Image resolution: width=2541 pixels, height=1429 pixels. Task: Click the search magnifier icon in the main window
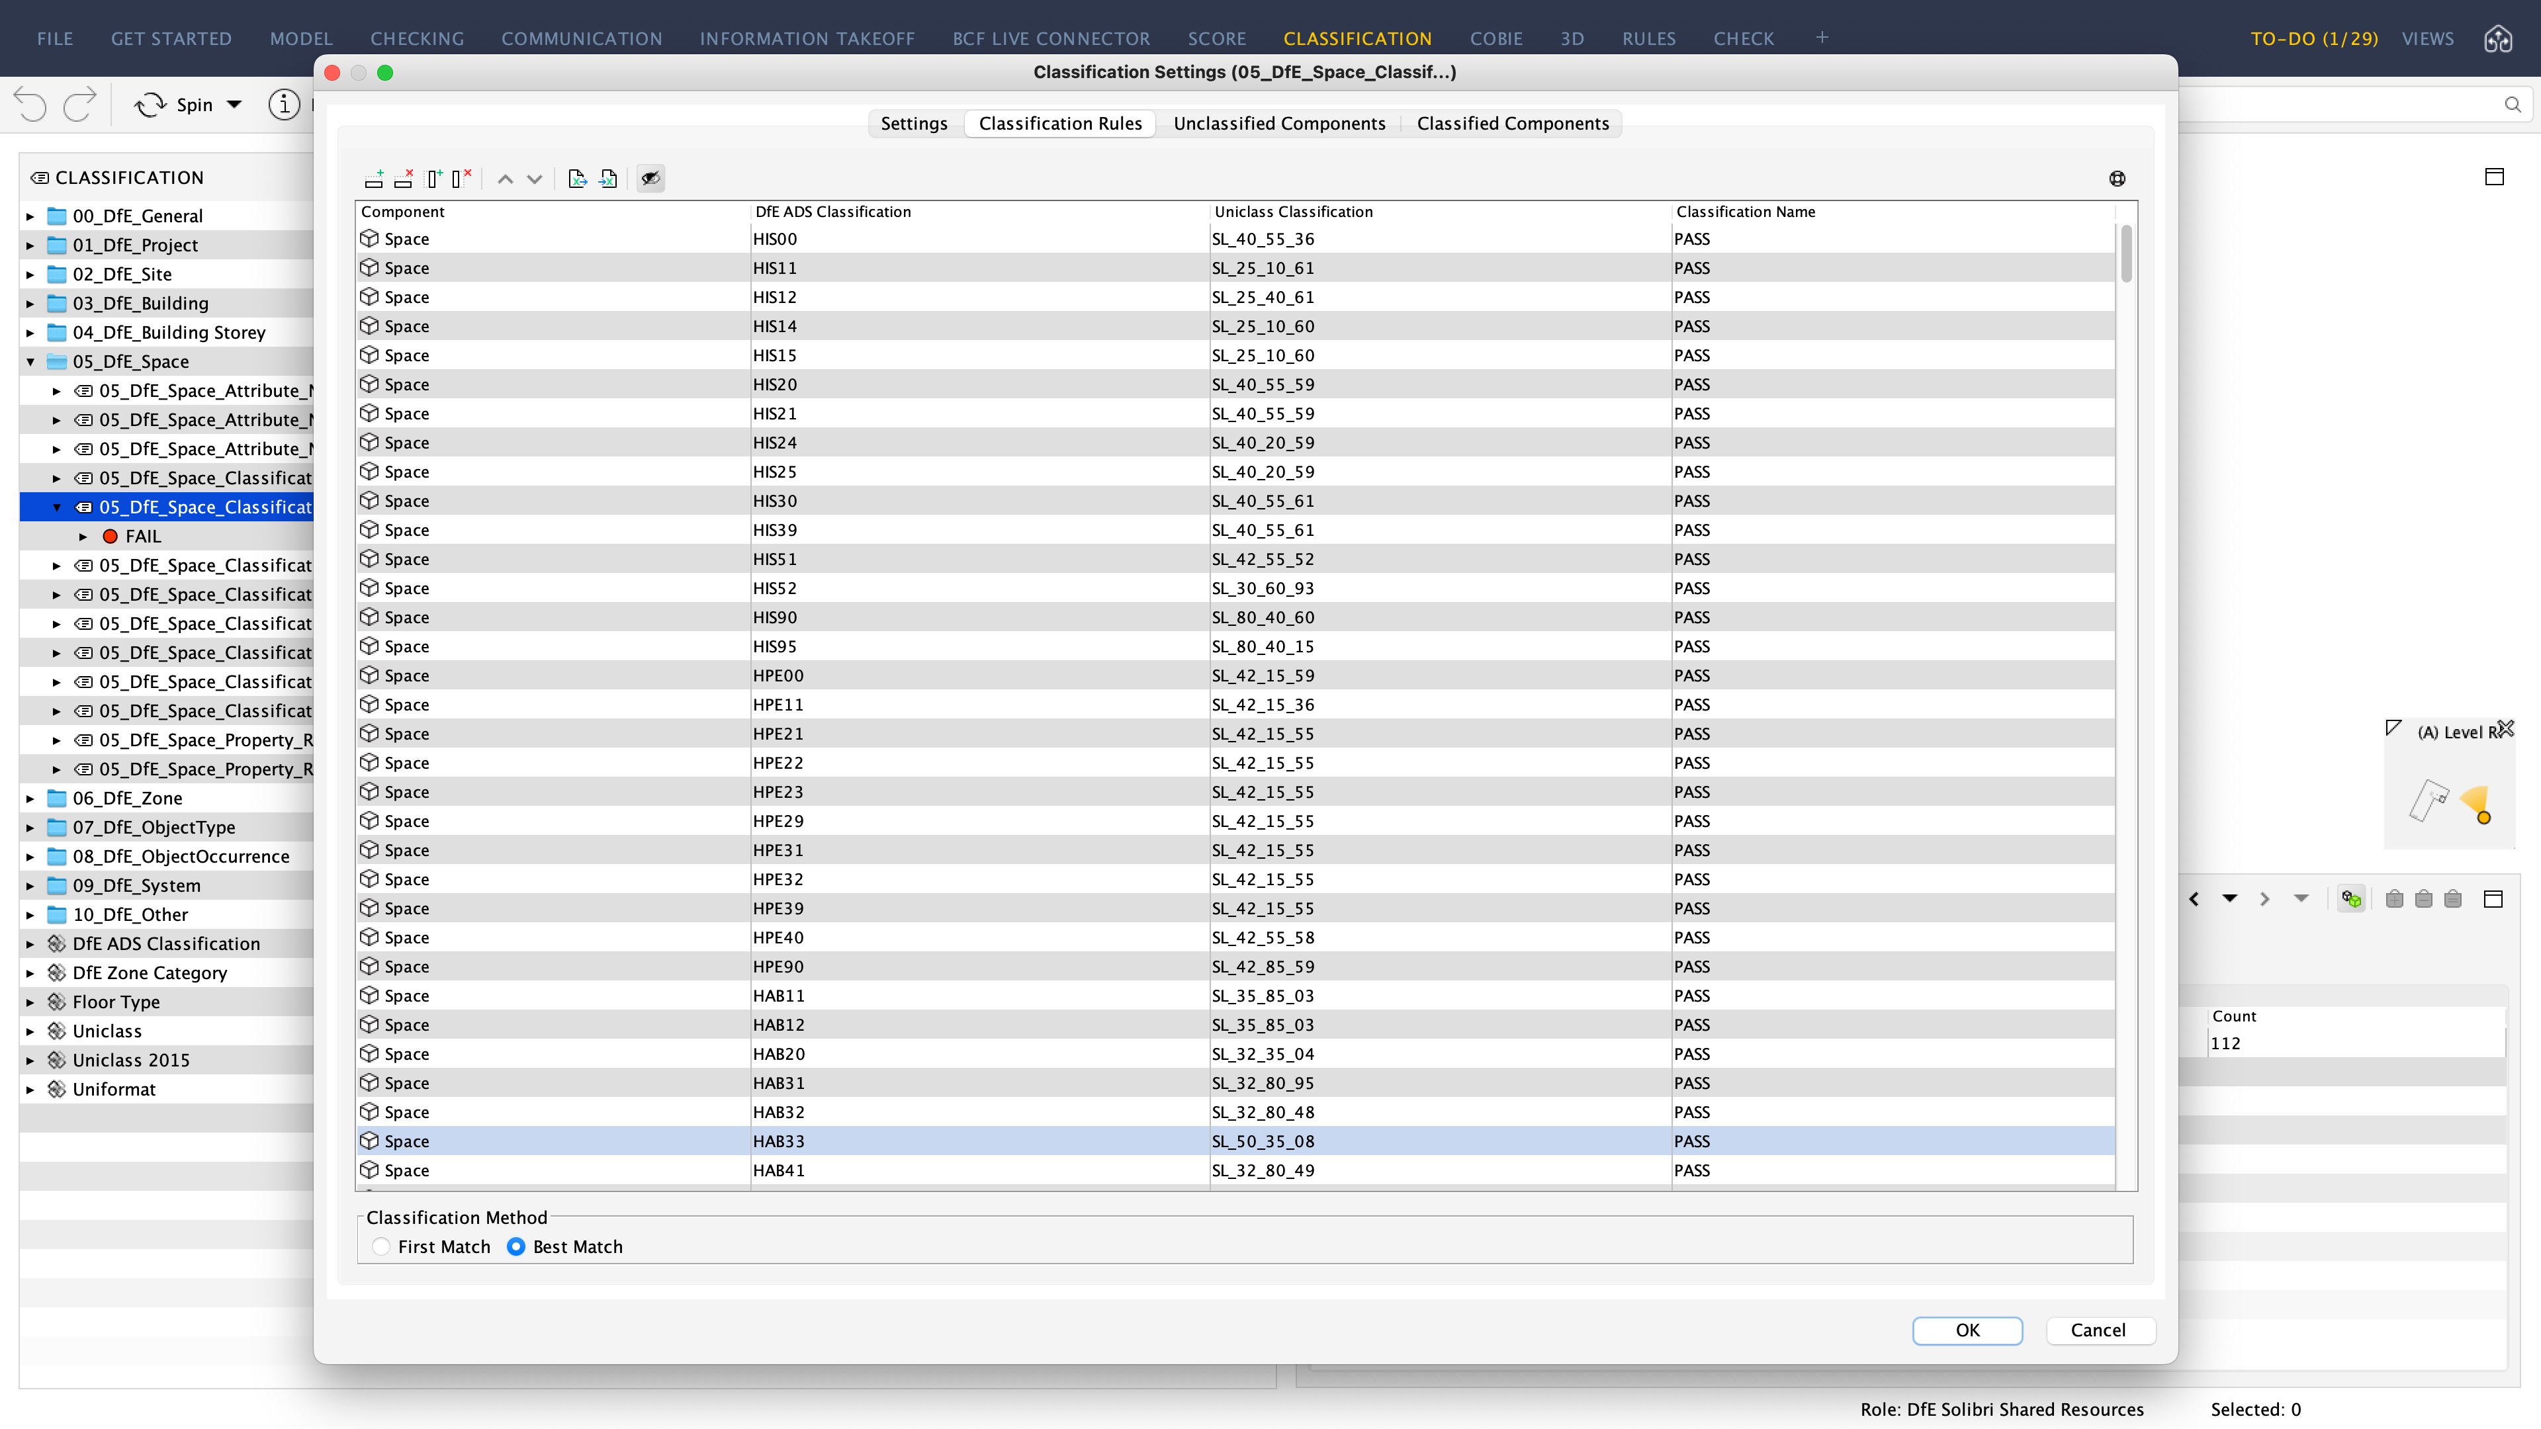[2513, 105]
